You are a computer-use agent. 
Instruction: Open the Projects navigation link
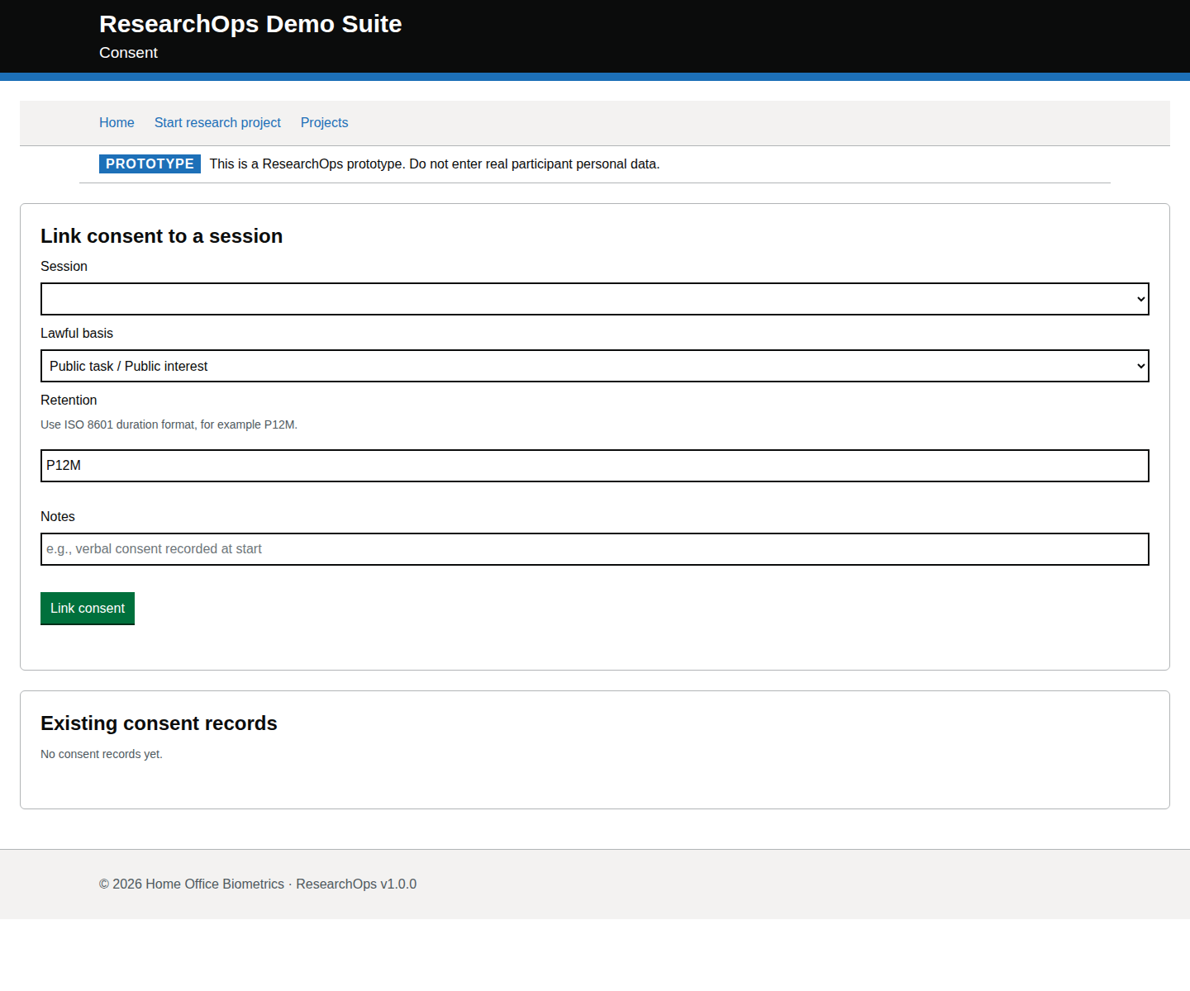point(324,122)
